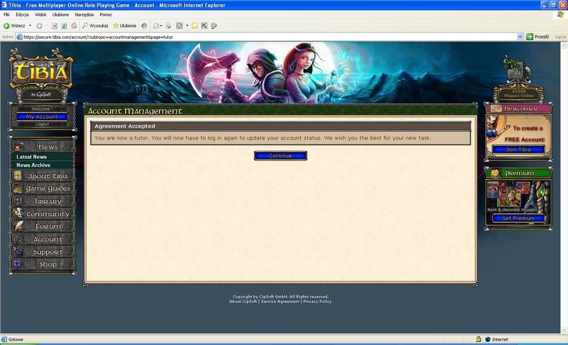
Task: Click the mail icon in toolbar
Action: click(x=156, y=26)
